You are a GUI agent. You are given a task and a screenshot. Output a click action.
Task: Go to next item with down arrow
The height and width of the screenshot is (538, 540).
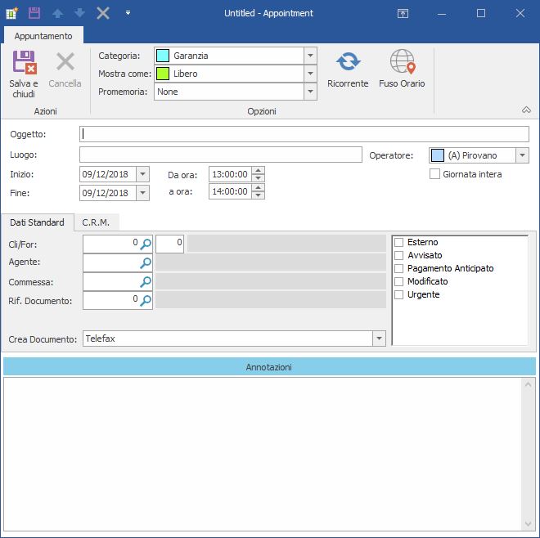point(79,13)
